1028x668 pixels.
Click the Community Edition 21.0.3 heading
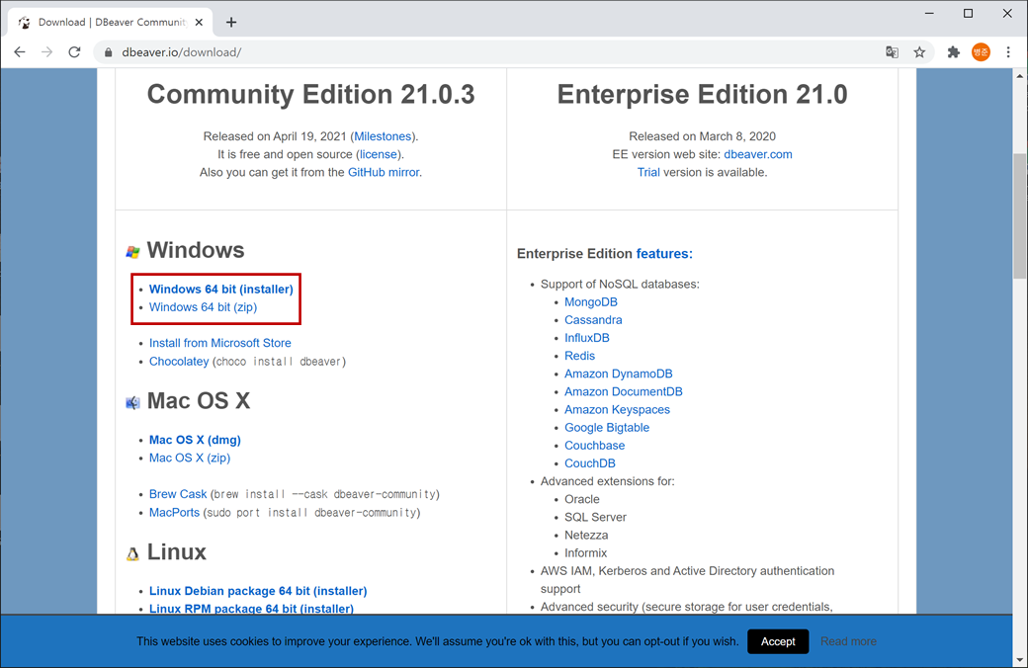pyautogui.click(x=310, y=95)
